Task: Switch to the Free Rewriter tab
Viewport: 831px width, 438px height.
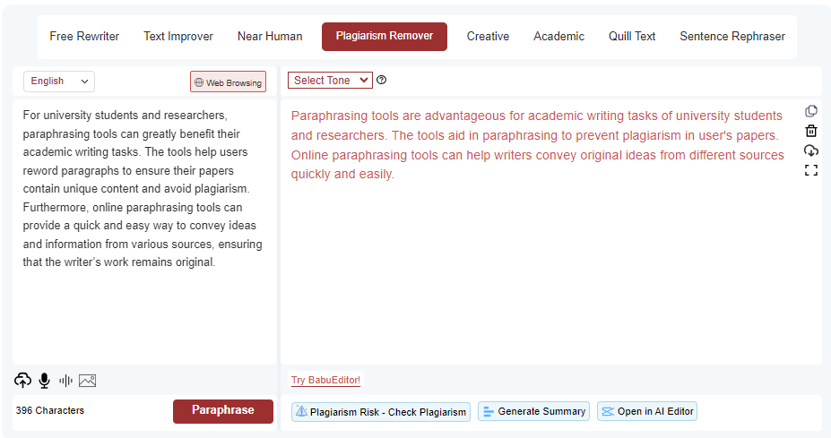Action: [84, 36]
